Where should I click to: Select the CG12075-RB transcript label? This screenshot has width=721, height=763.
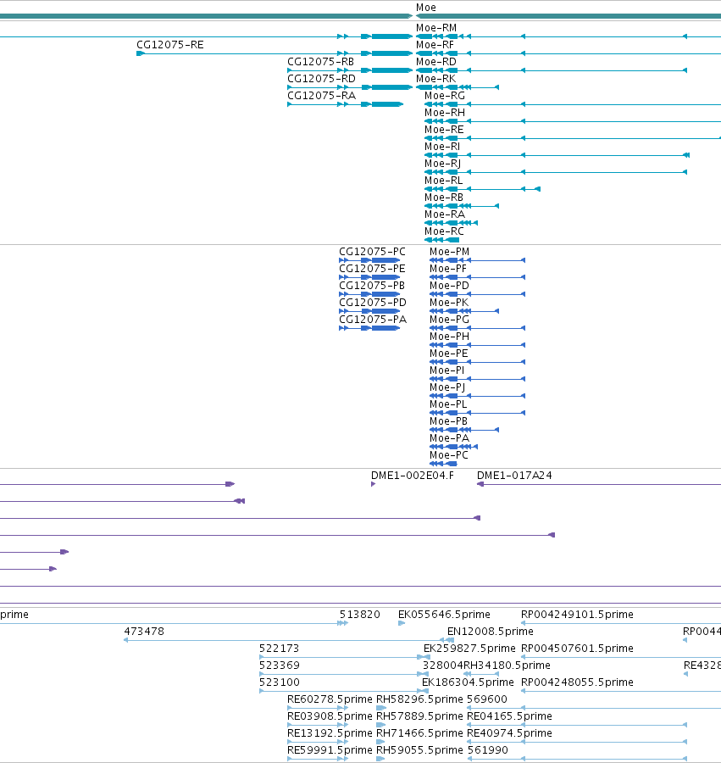[x=320, y=62]
